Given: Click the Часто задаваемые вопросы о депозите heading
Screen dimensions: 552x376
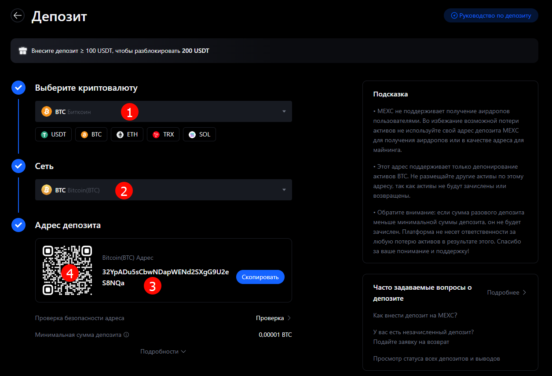Looking at the screenshot, I should coord(422,293).
